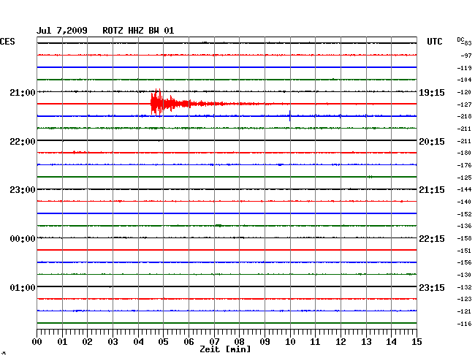
Task: Select the DC offset value -140
Action: 464,202
